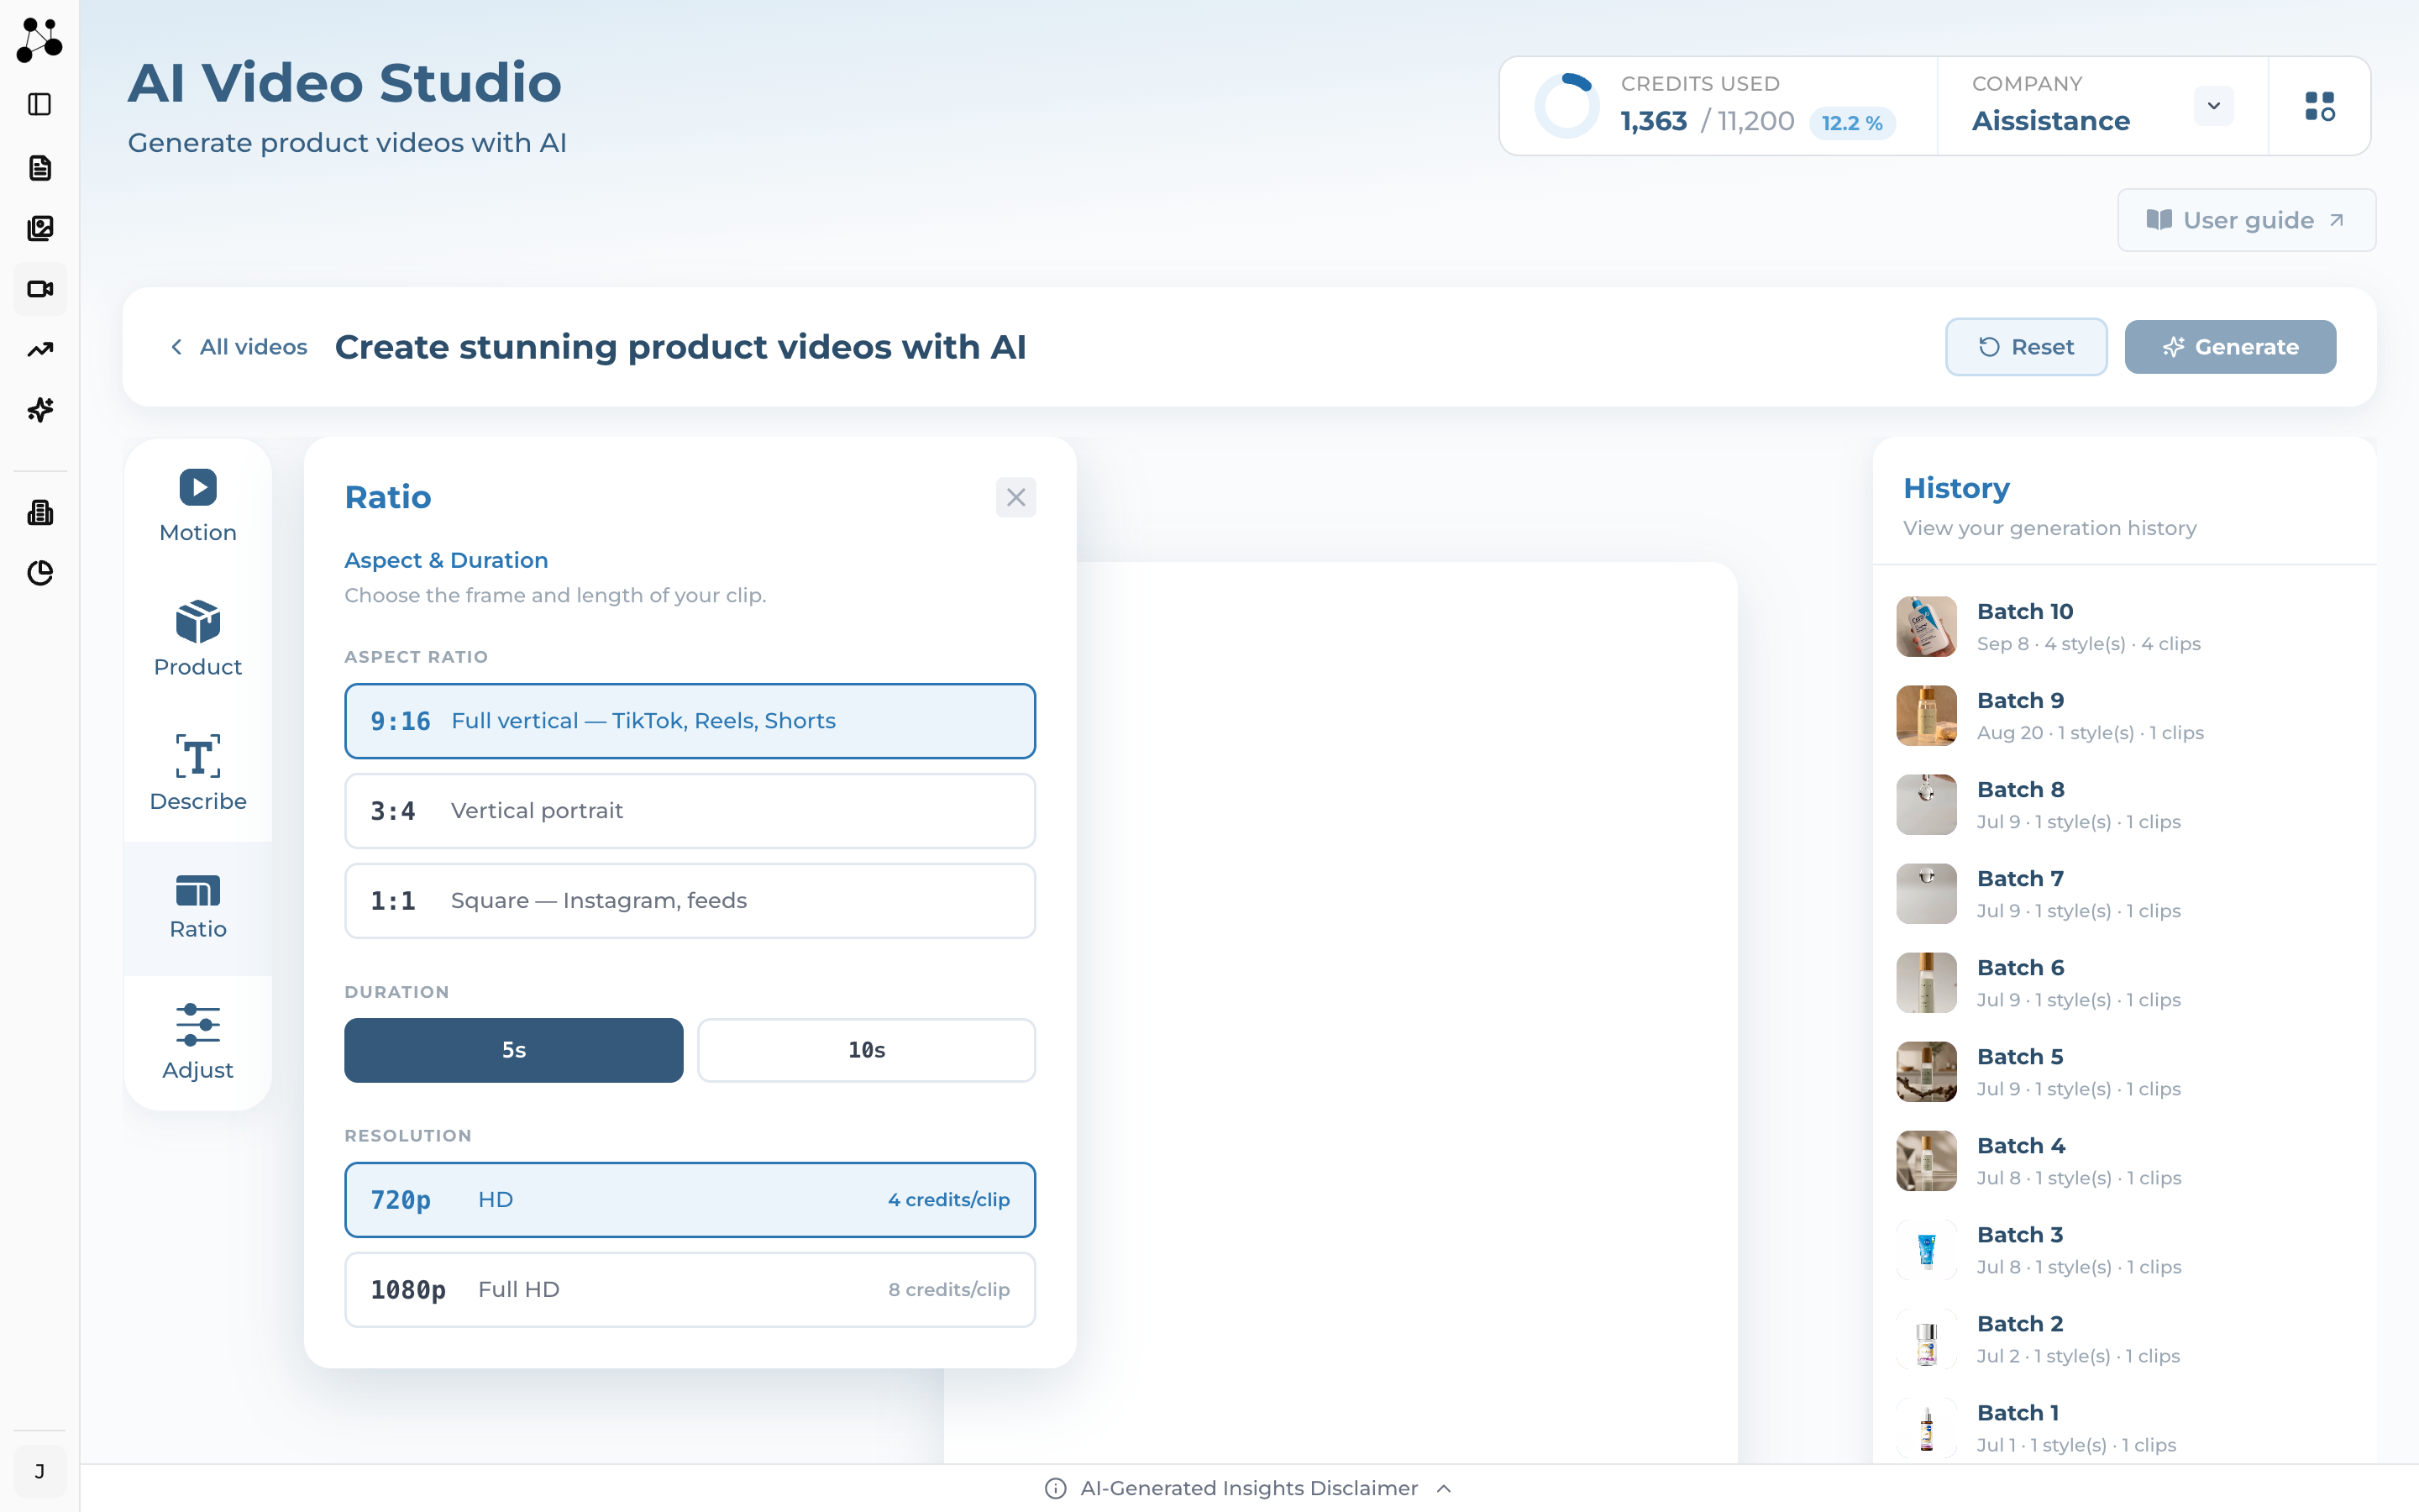Click the Generate button

pyautogui.click(x=2230, y=347)
